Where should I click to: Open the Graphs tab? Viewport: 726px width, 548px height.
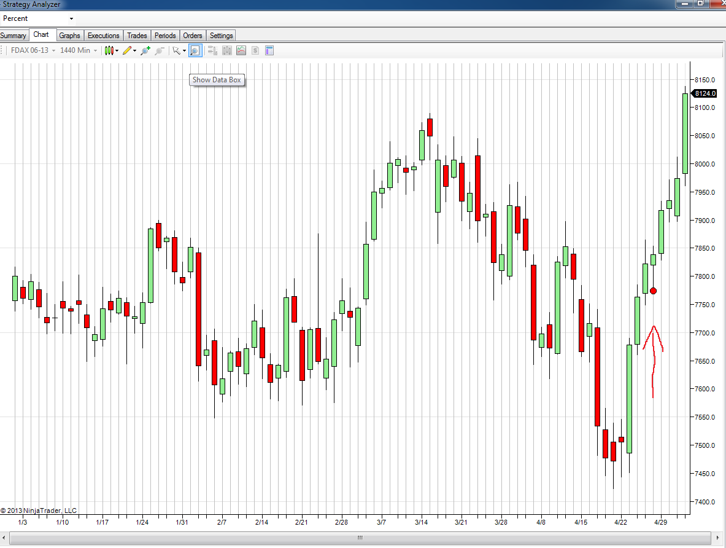pyautogui.click(x=69, y=36)
